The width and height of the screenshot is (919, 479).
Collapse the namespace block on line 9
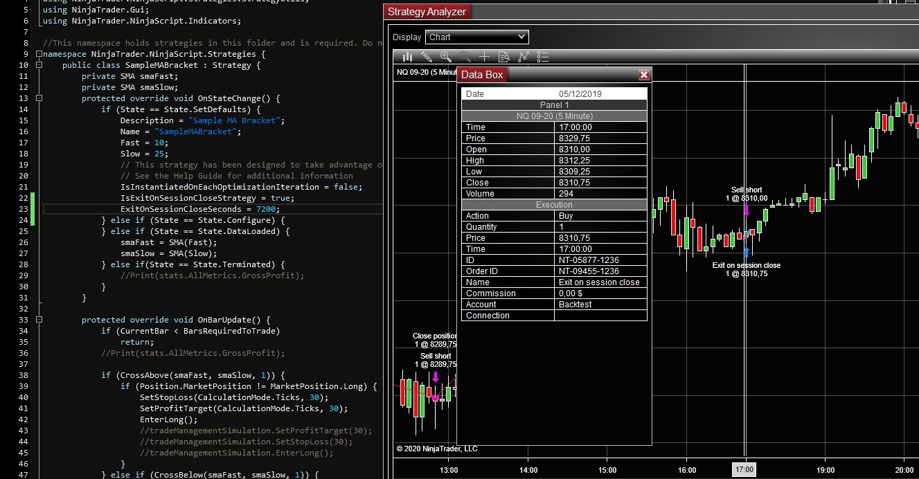[39, 54]
